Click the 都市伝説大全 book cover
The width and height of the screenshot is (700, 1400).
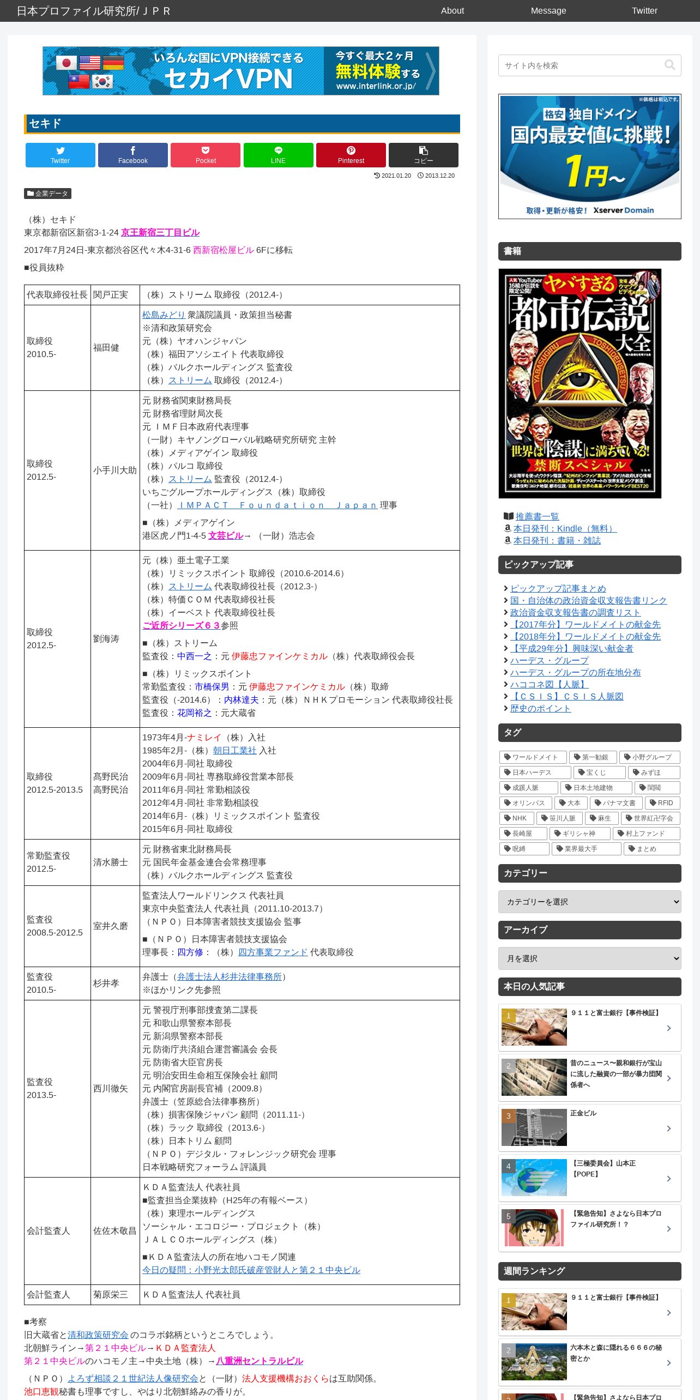pyautogui.click(x=580, y=383)
